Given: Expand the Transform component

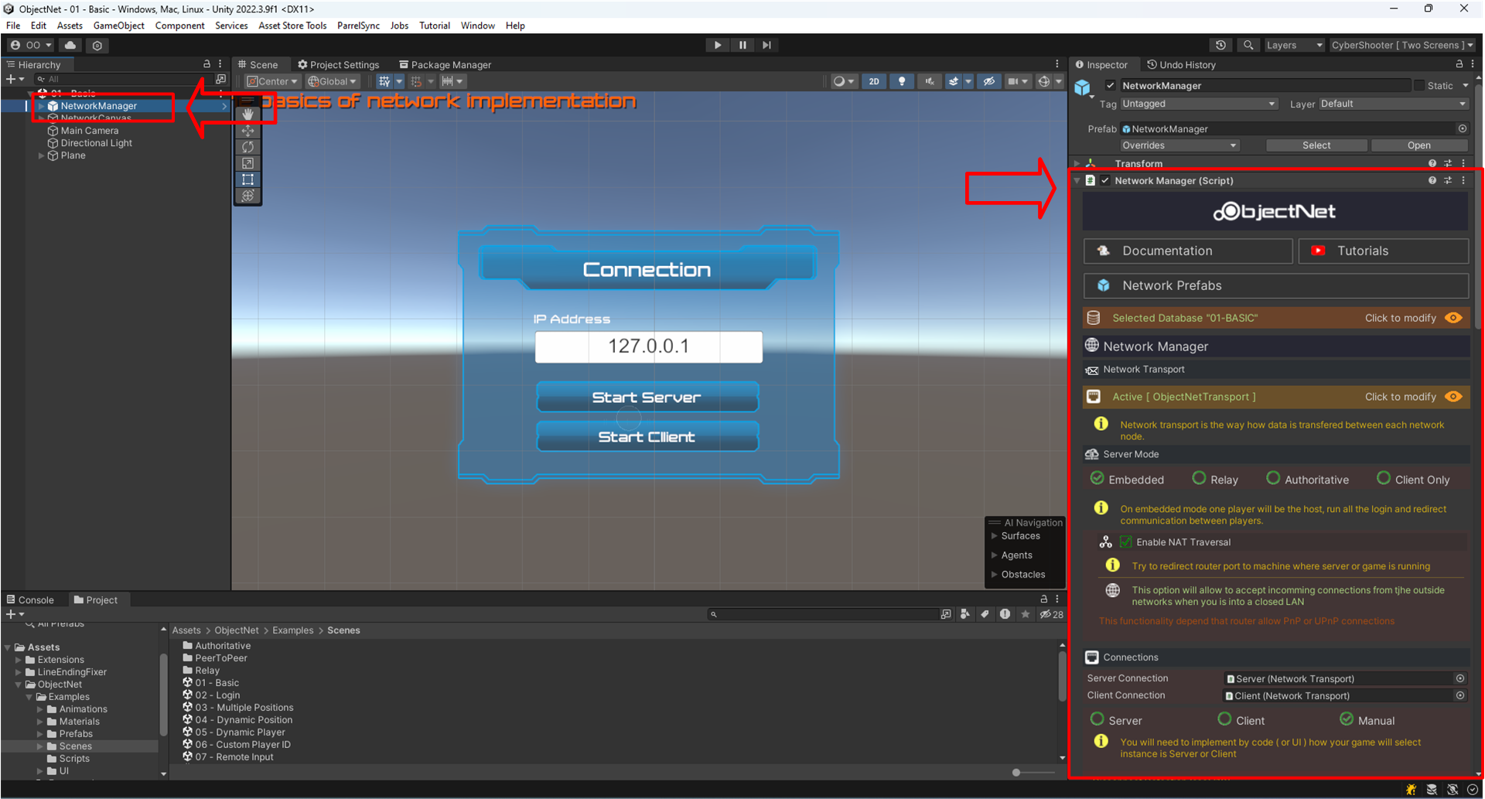Looking at the screenshot, I should tap(1077, 164).
